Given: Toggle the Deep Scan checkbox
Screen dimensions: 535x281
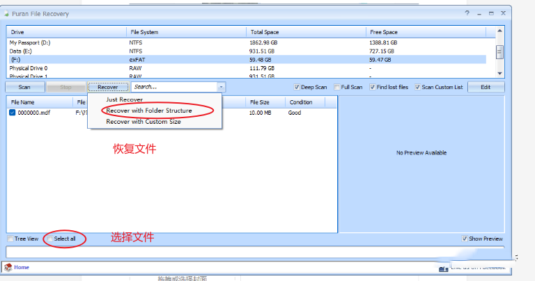Looking at the screenshot, I should coord(297,87).
